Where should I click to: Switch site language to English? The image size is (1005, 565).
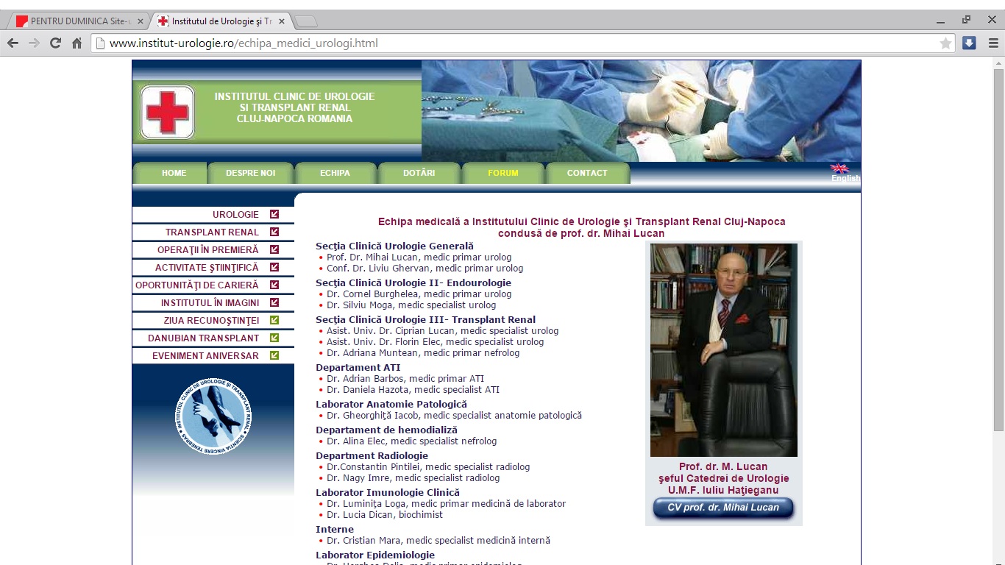coord(845,178)
